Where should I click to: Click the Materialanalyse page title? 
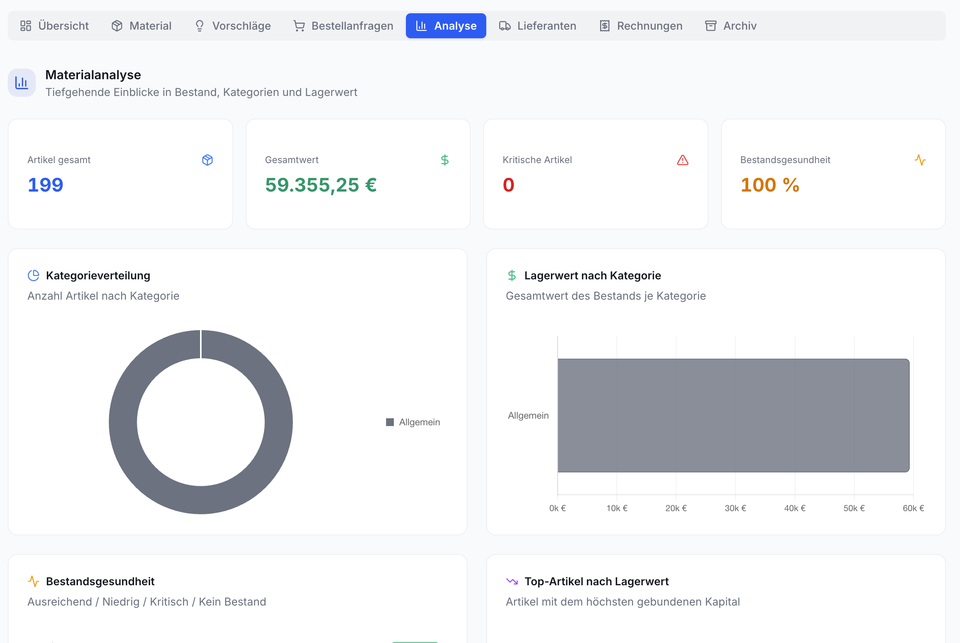93,75
